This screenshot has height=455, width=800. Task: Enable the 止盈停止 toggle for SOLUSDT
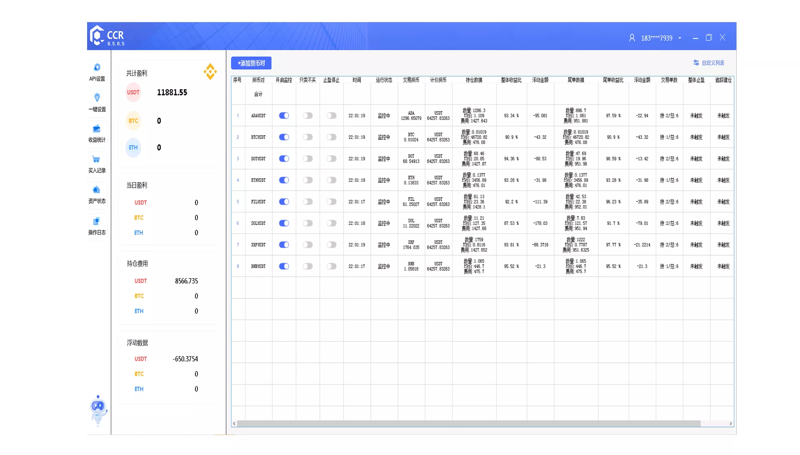pos(331,224)
